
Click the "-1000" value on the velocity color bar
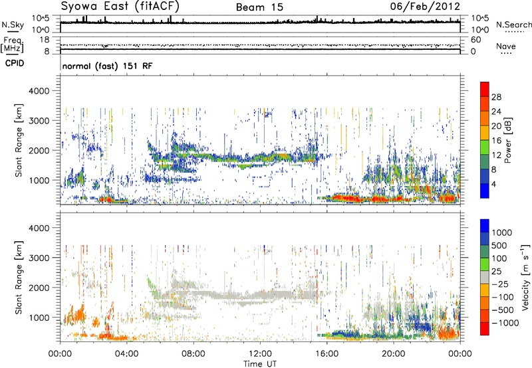[505, 323]
